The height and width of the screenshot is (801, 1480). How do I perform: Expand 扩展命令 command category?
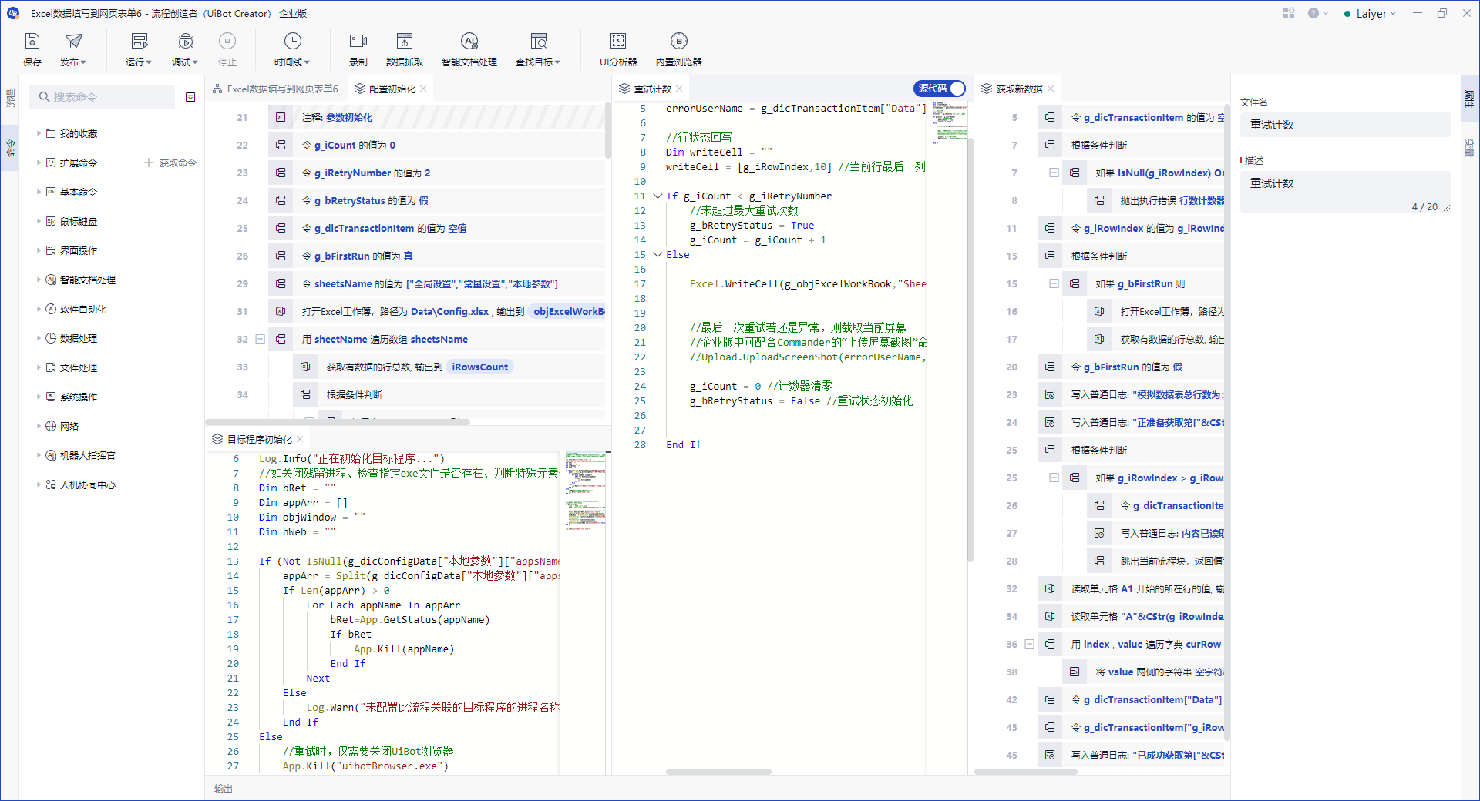click(39, 163)
